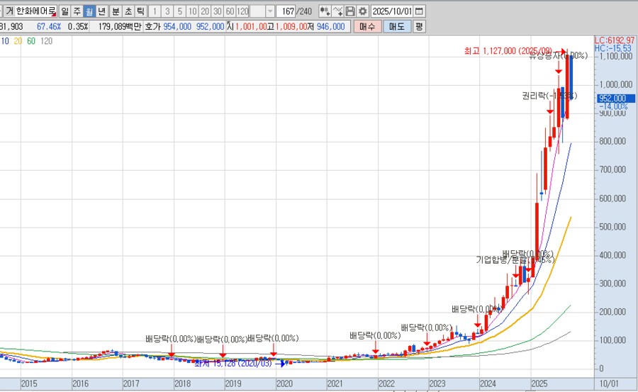Click the 매수 buy button
The image size is (638, 392).
coord(366,26)
